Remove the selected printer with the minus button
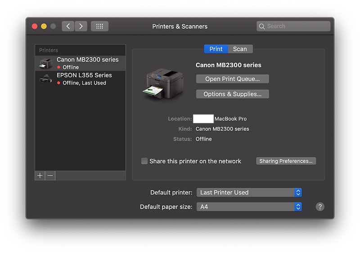Screen dimensions: 360x253 coord(50,176)
